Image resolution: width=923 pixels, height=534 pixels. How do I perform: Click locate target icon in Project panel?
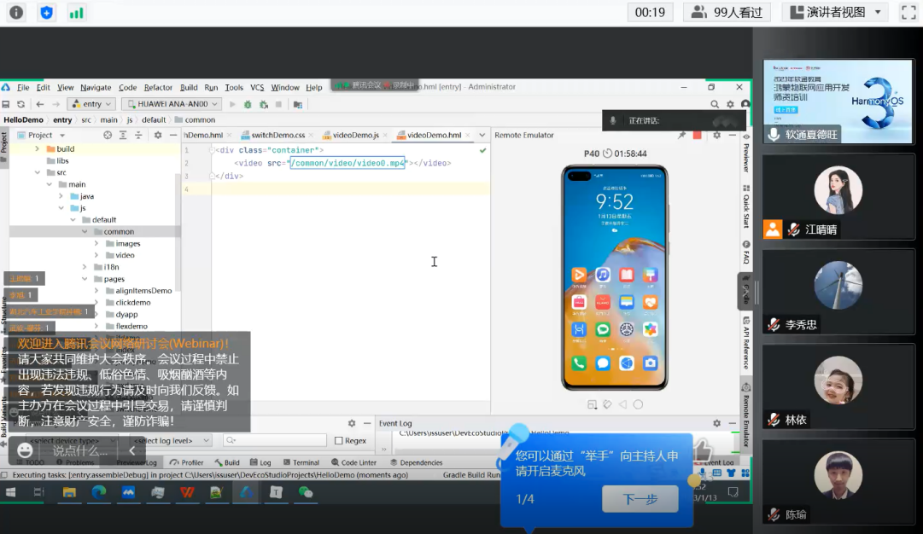tap(108, 135)
